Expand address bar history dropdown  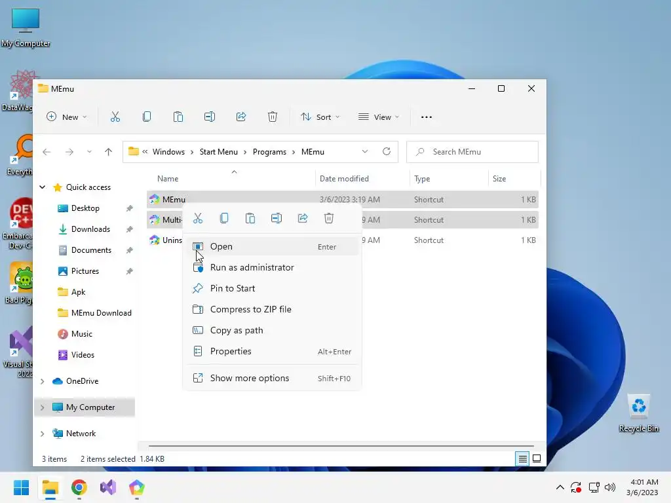[364, 151]
